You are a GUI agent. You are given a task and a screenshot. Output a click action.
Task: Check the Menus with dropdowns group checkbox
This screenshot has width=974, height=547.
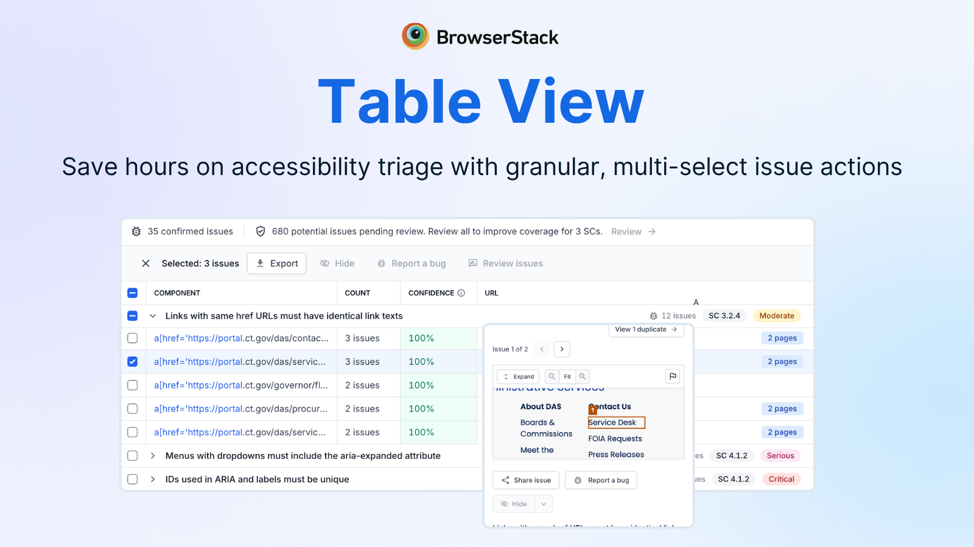[132, 456]
